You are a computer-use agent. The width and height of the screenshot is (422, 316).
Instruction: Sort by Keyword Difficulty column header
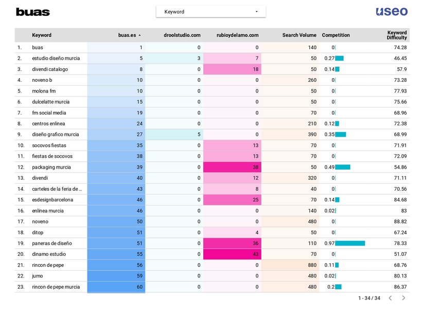(397, 35)
